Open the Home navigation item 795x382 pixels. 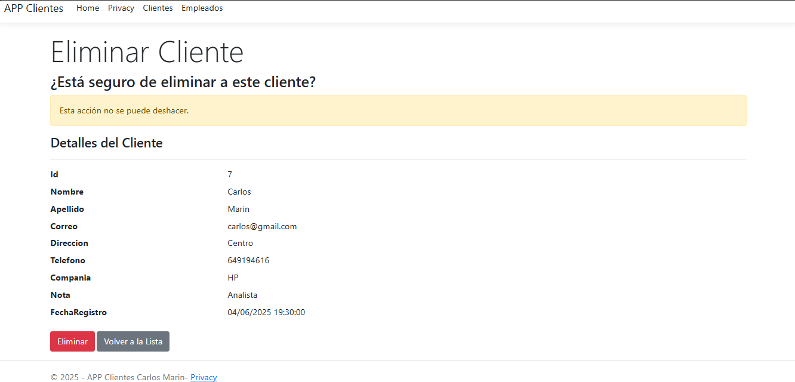click(x=88, y=8)
